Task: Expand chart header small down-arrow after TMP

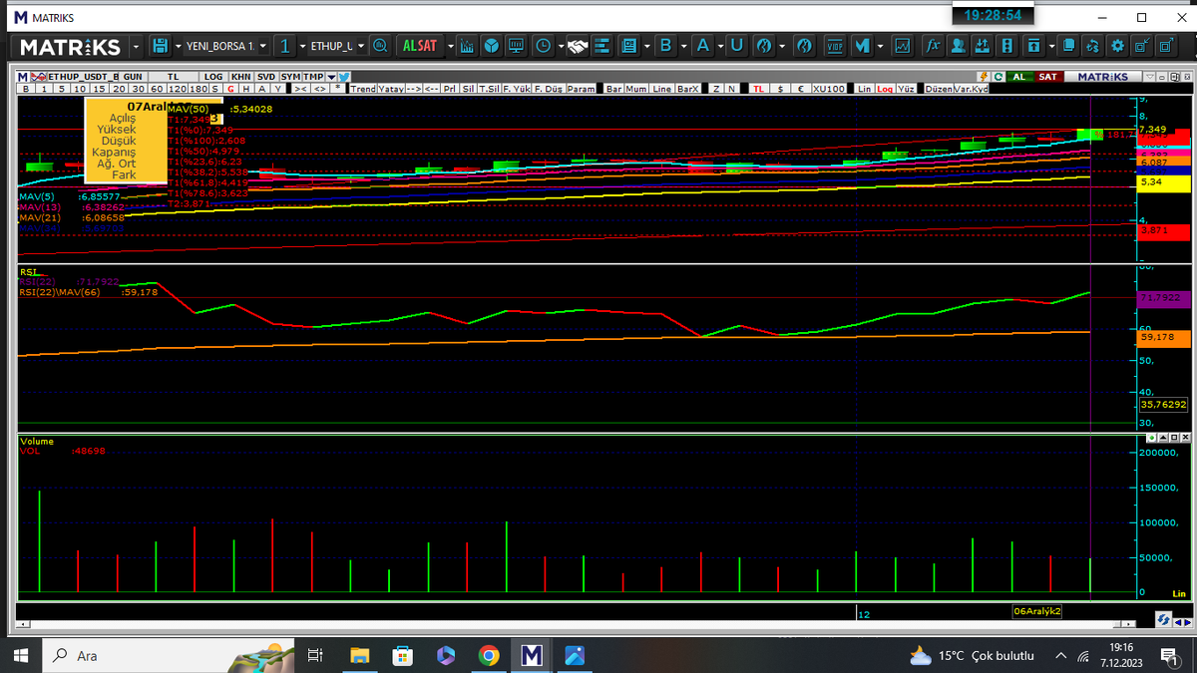Action: point(331,77)
